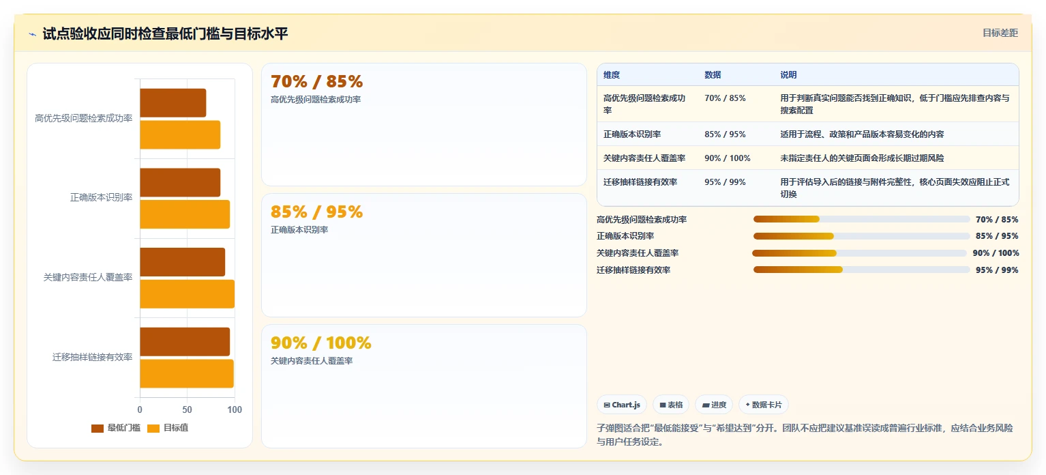The width and height of the screenshot is (1046, 475).
Task: Click the 数据卡片 tag chip
Action: point(764,405)
